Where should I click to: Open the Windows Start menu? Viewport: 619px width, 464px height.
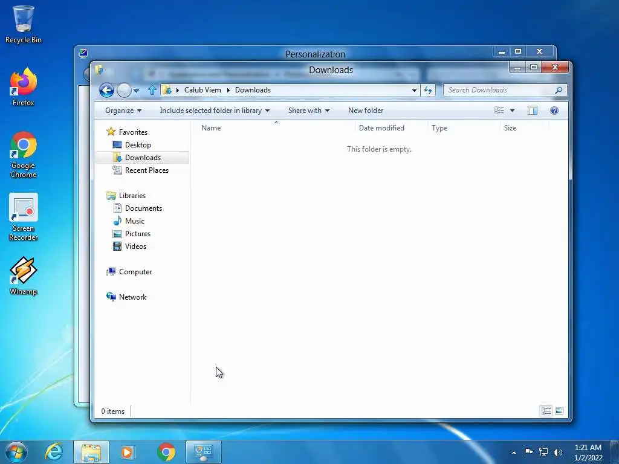point(16,452)
